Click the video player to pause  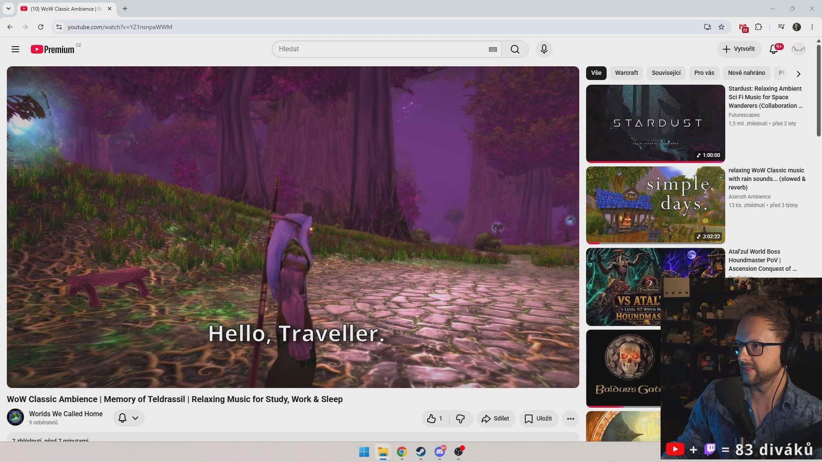tap(293, 227)
